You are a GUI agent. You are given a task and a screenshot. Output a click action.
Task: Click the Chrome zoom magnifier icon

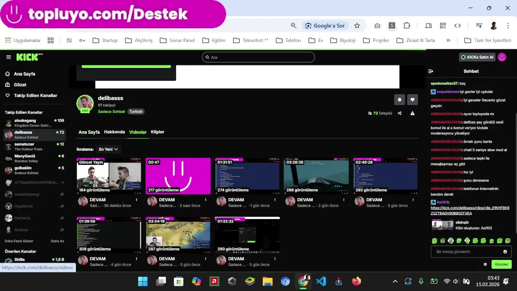coord(294,25)
